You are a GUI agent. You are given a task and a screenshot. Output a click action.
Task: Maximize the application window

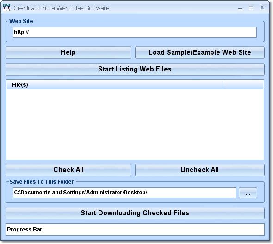251,8
